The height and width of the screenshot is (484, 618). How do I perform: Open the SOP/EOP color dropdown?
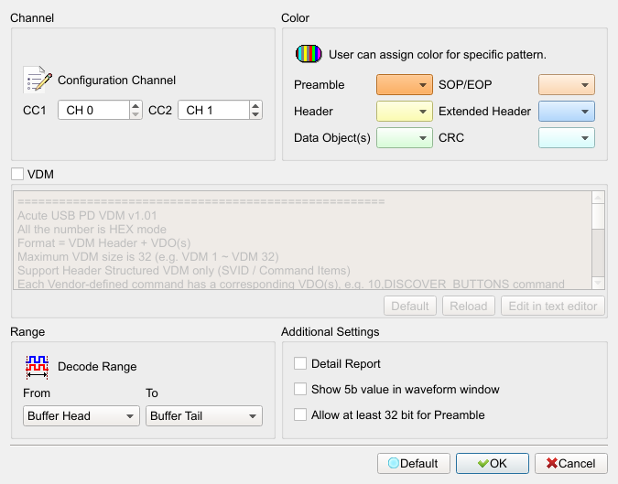click(567, 85)
